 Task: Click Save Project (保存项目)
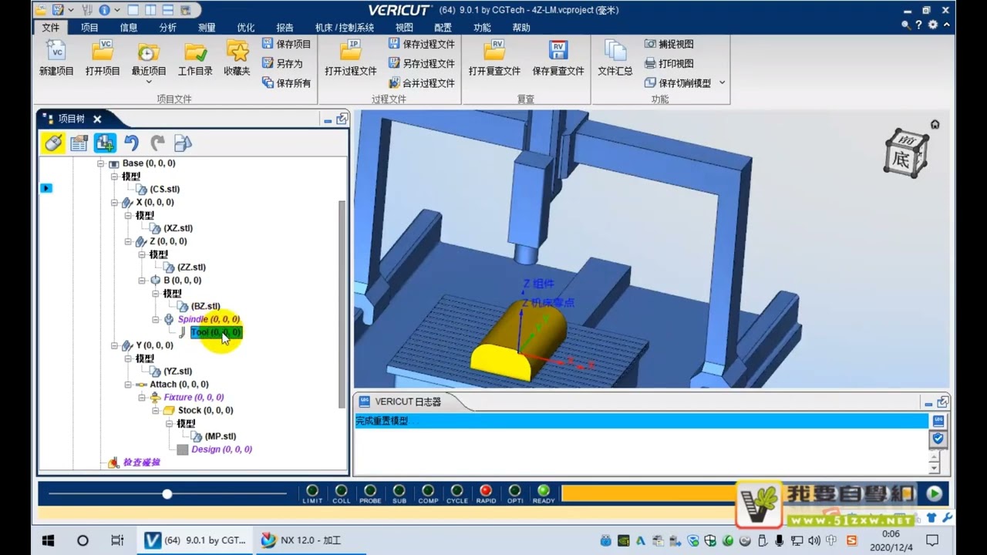click(286, 44)
